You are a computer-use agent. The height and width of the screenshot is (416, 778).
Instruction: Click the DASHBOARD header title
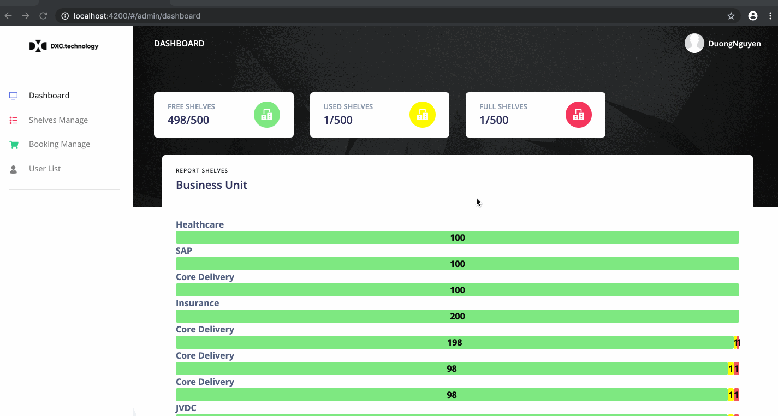(x=179, y=44)
